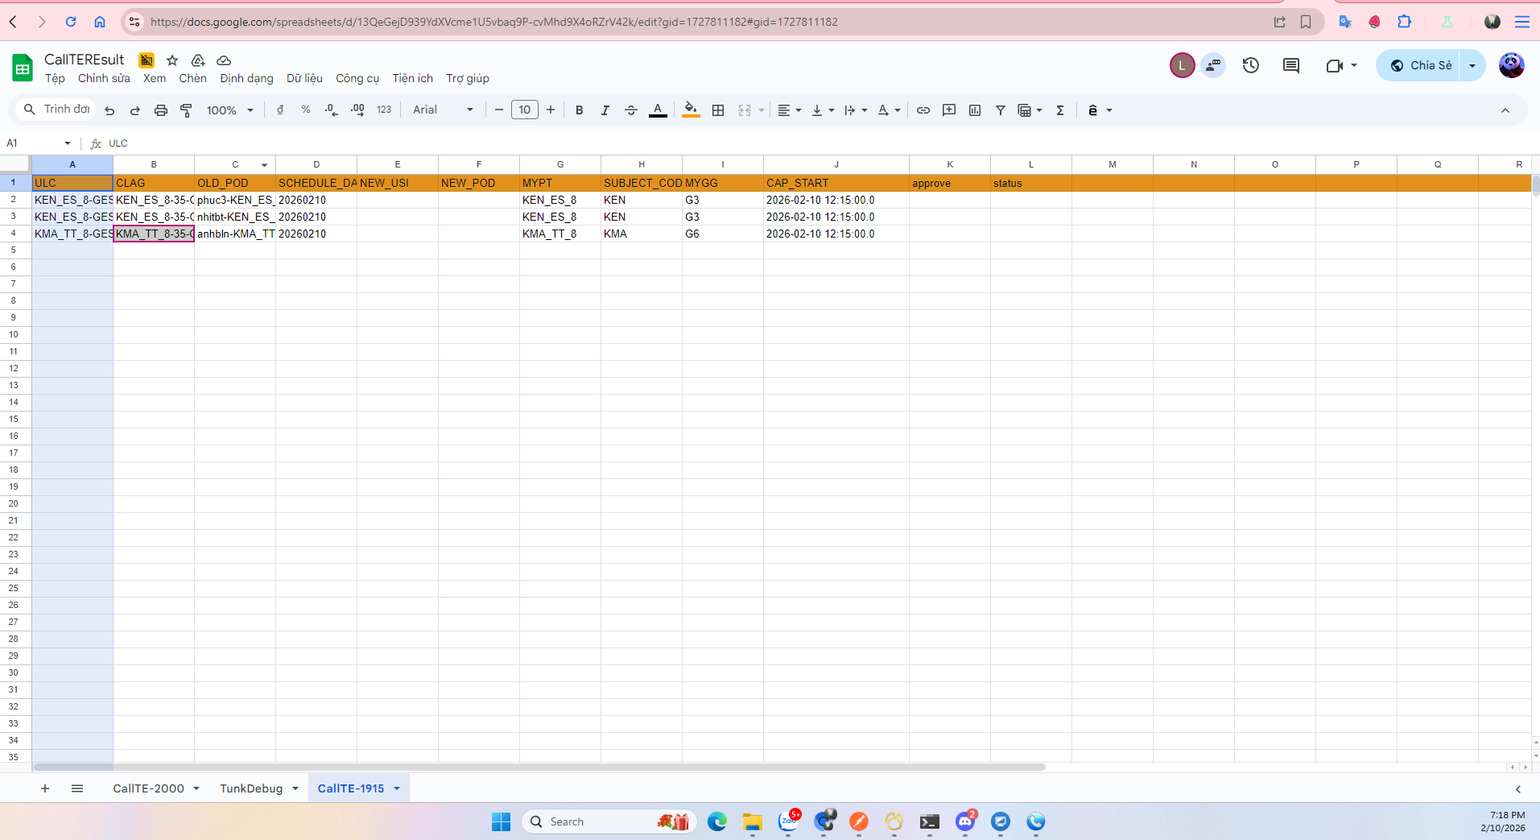Show all comments panel

[1291, 65]
